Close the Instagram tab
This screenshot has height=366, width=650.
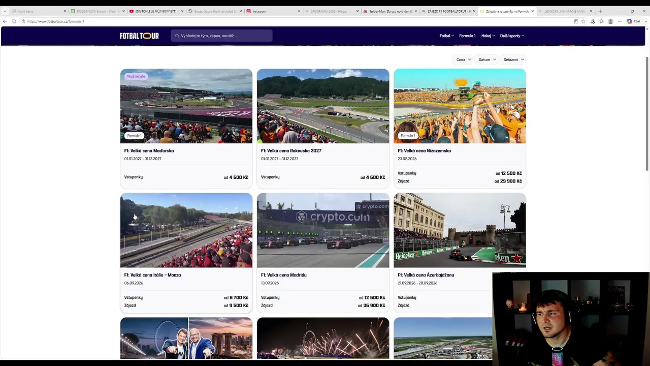pyautogui.click(x=299, y=11)
